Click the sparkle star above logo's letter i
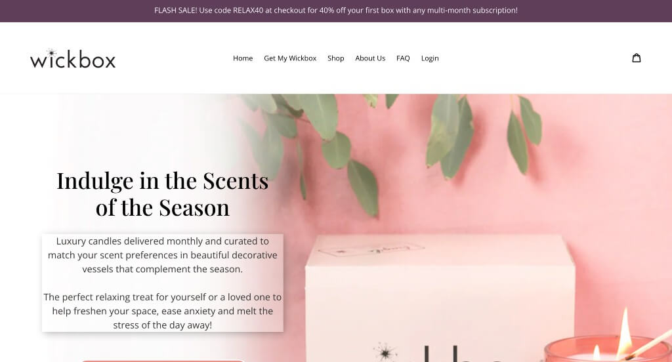This screenshot has width=672, height=362. pos(51,52)
